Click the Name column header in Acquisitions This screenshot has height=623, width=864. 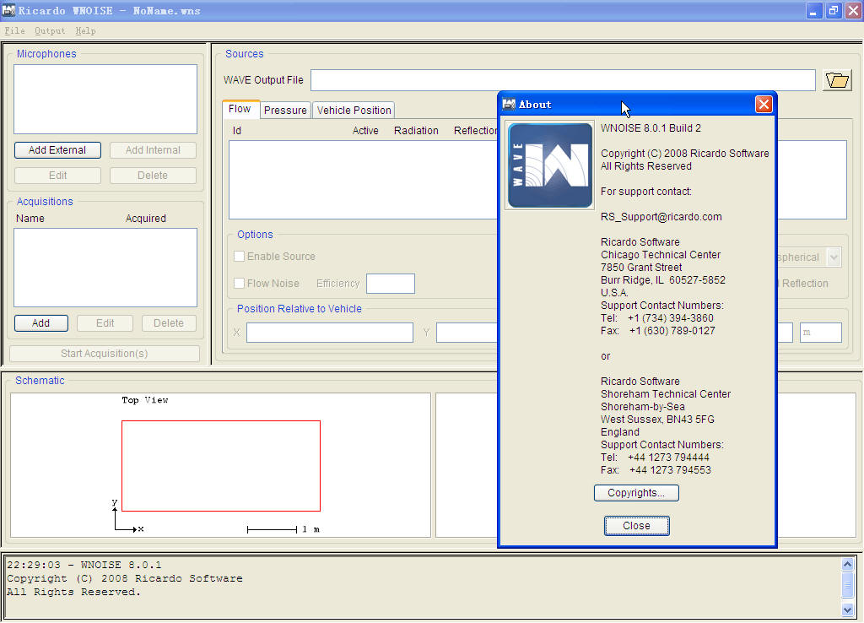(30, 219)
